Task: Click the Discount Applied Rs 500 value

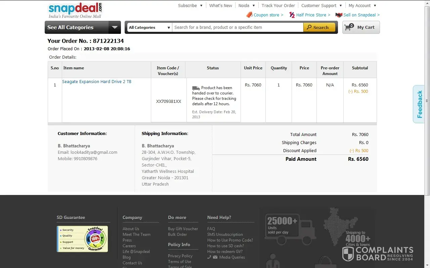Action: coord(359,151)
